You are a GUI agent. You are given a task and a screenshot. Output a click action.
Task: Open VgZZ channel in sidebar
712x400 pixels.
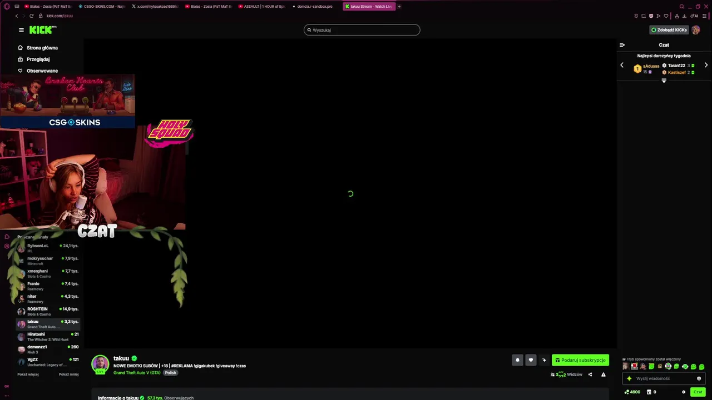coord(48,362)
